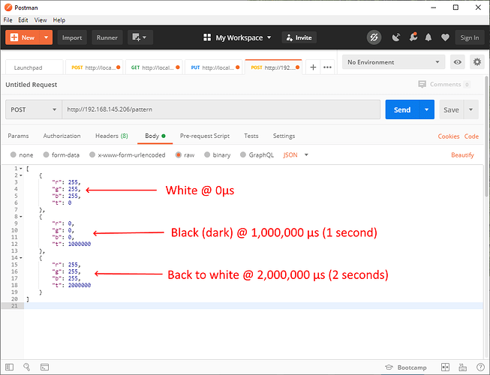Click the orange New button

(x=23, y=37)
